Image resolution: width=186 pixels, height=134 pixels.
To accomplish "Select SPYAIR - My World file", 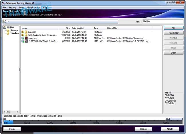I will 43,41.
